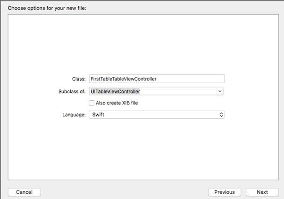Click empty space above the Class field

[142, 43]
